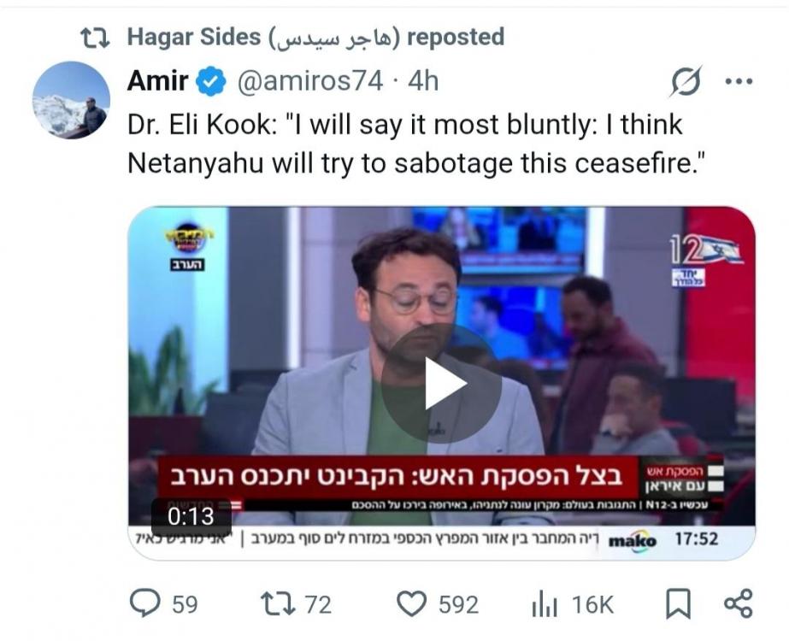The image size is (789, 641).
Task: Play the video
Action: tap(441, 384)
